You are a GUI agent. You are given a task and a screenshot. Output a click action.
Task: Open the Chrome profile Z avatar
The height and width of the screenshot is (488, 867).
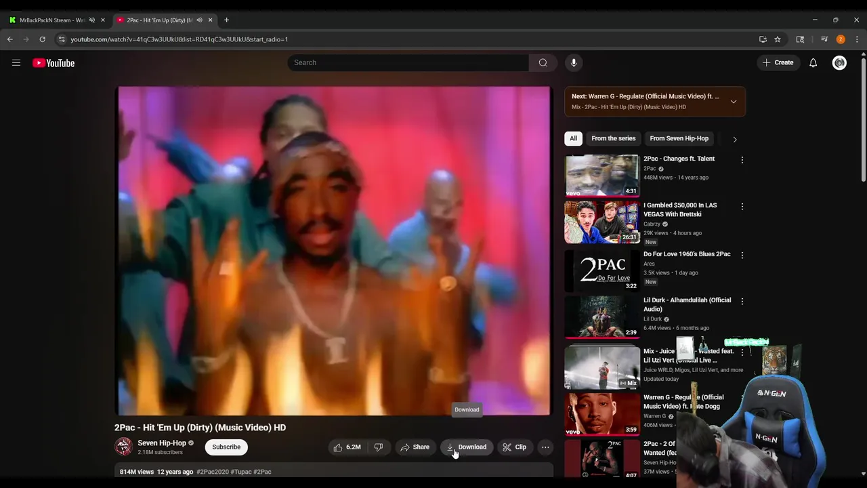841,39
